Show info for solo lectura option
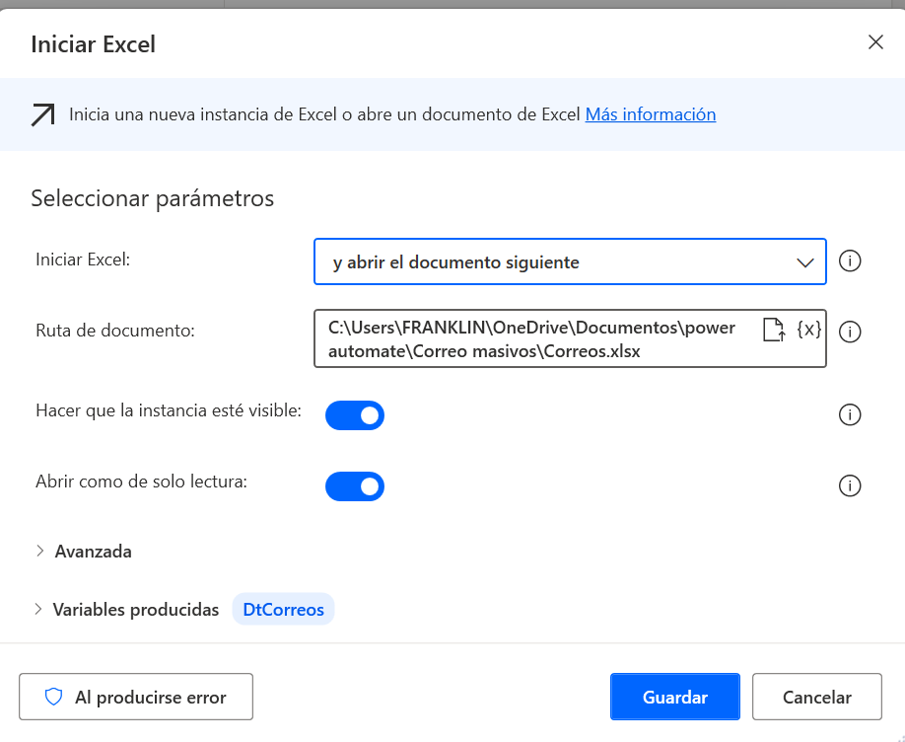The width and height of the screenshot is (905, 742). 850,485
